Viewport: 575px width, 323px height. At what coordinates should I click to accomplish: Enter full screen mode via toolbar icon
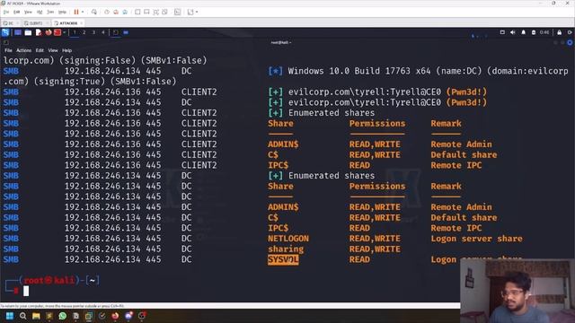coord(155,12)
